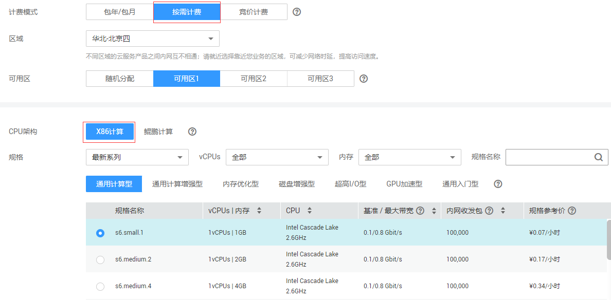Click price ¥0.34/小时
611x300 pixels.
pos(545,286)
